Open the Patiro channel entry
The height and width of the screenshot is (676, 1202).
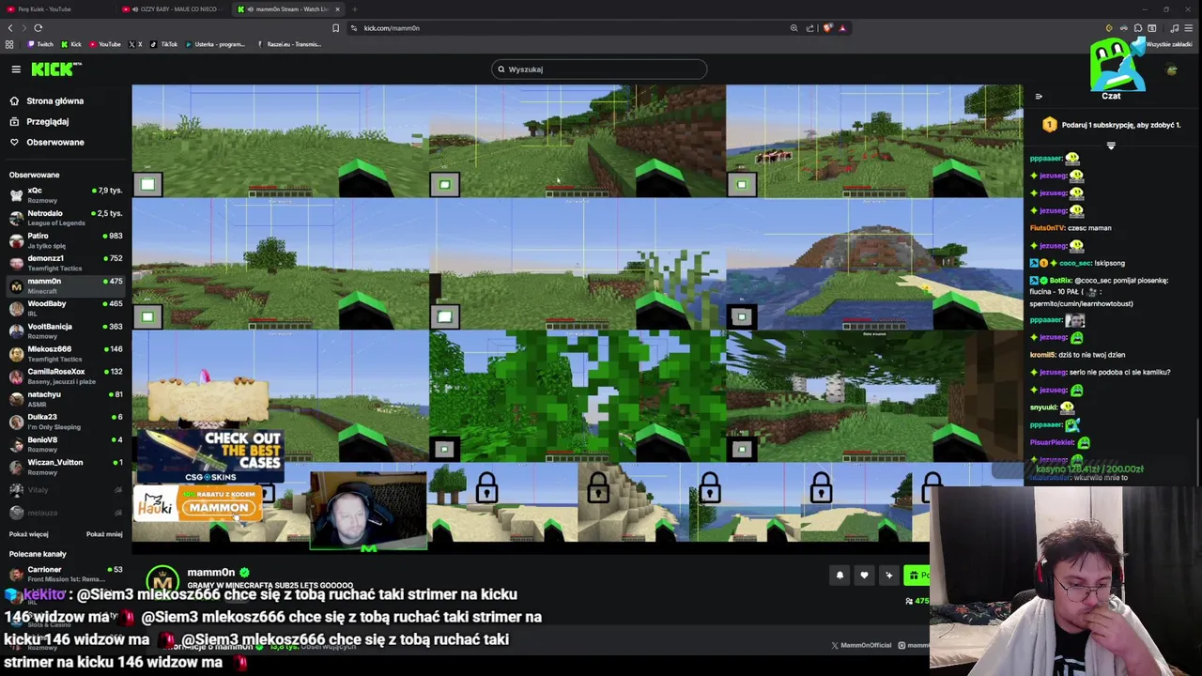click(66, 239)
